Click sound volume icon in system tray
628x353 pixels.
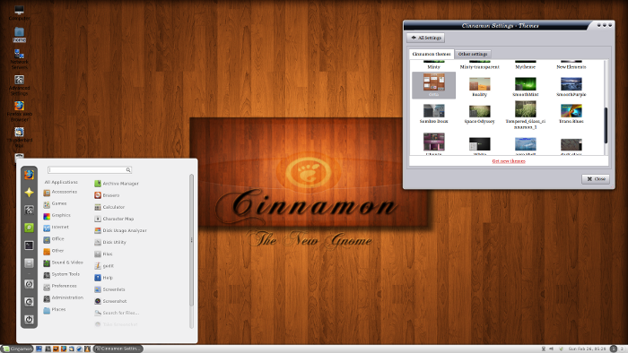(x=552, y=349)
